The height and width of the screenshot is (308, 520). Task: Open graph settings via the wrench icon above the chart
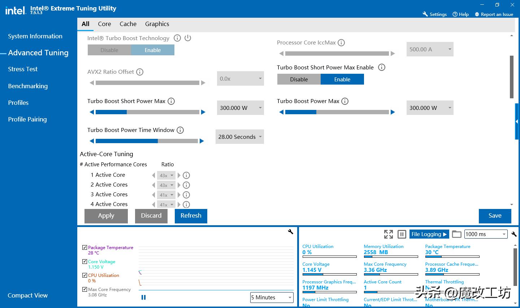290,232
